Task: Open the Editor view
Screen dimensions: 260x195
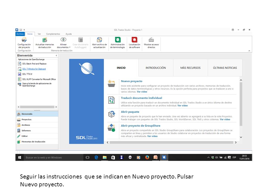Action: click(37, 136)
